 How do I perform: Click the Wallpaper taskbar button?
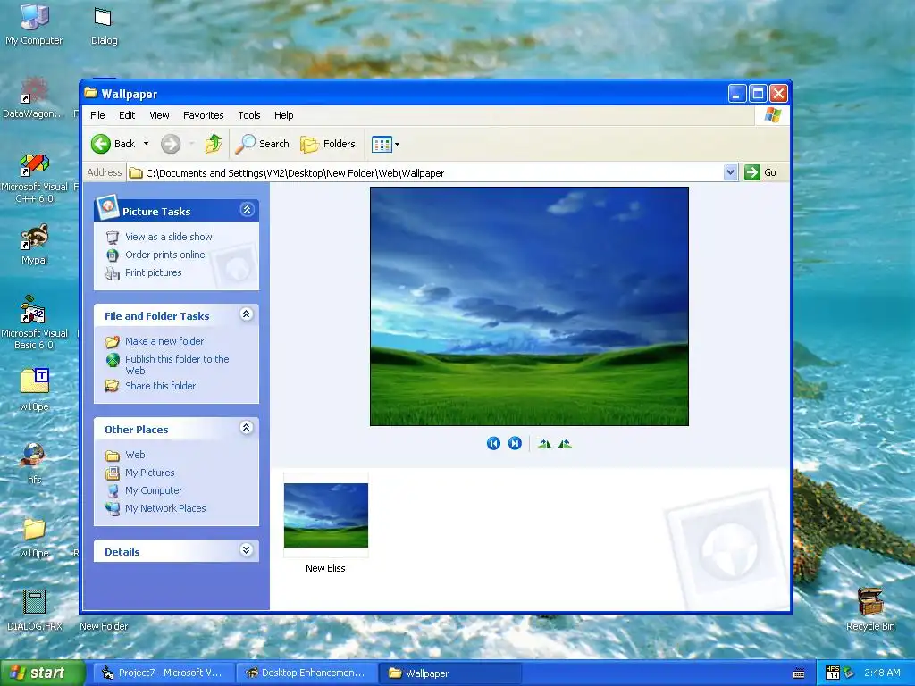point(449,673)
